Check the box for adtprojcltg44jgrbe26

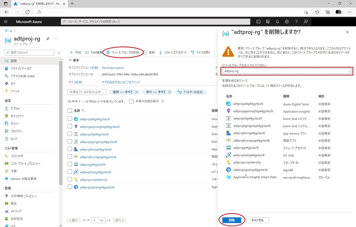click(70, 134)
